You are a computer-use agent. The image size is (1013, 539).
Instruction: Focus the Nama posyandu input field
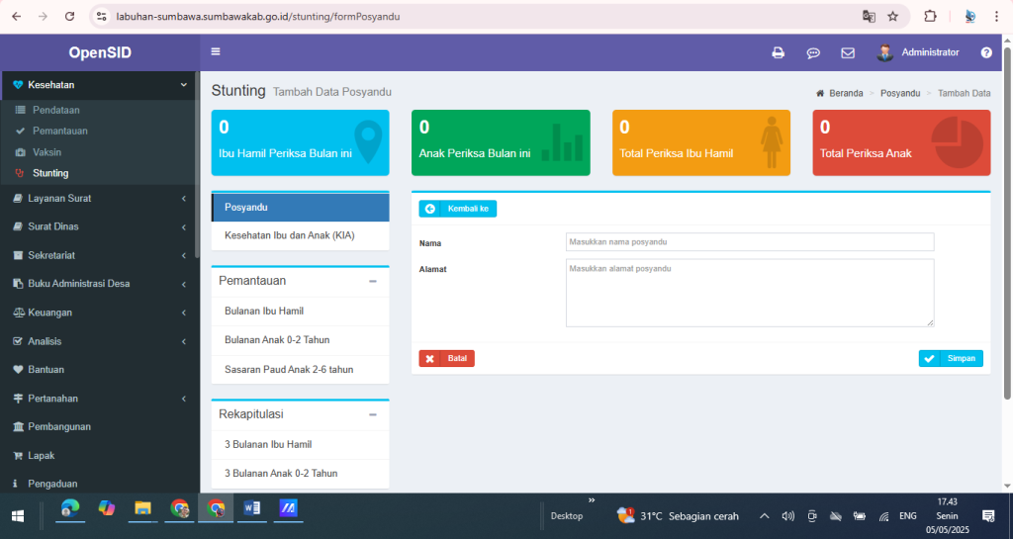click(x=750, y=242)
